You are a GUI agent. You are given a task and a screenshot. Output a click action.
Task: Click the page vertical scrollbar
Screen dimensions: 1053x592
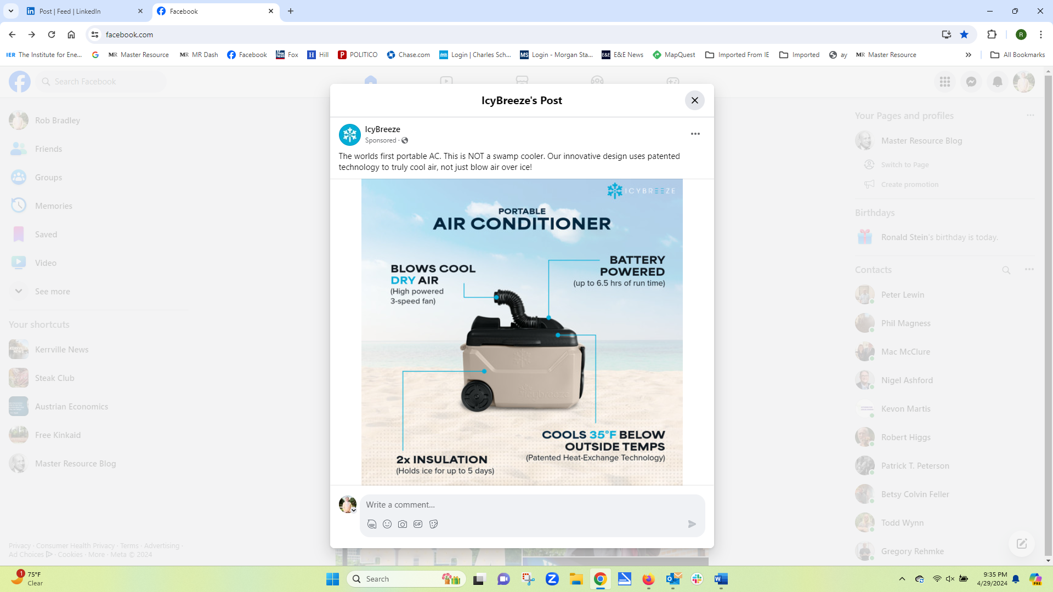(1048, 315)
